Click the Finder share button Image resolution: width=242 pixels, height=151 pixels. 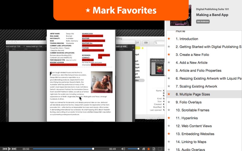point(137,43)
